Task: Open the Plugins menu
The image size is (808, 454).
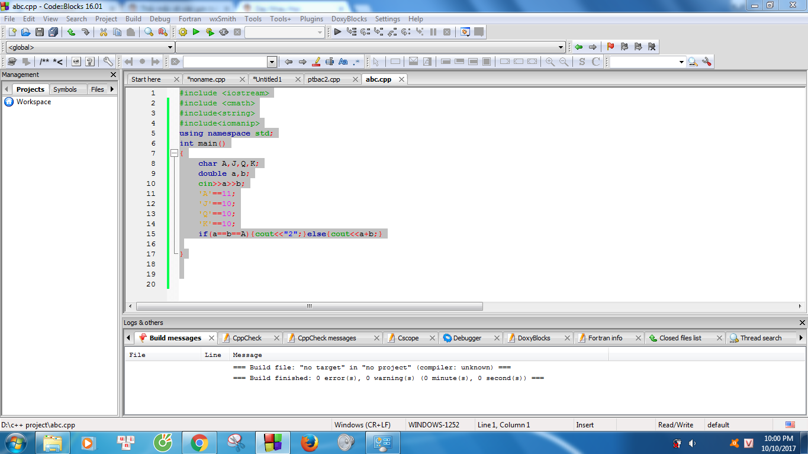Action: click(x=311, y=19)
